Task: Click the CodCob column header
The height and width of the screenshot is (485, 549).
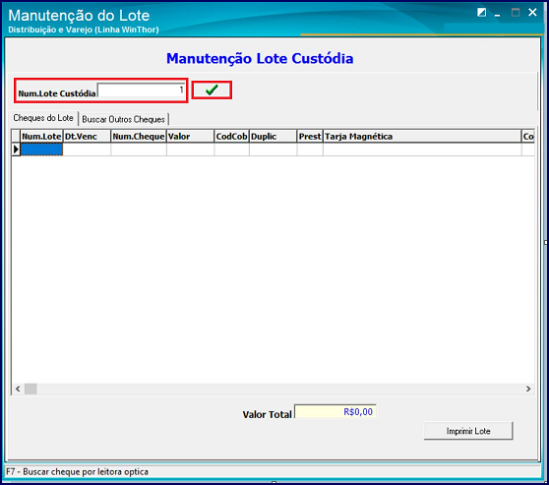Action: click(x=231, y=137)
